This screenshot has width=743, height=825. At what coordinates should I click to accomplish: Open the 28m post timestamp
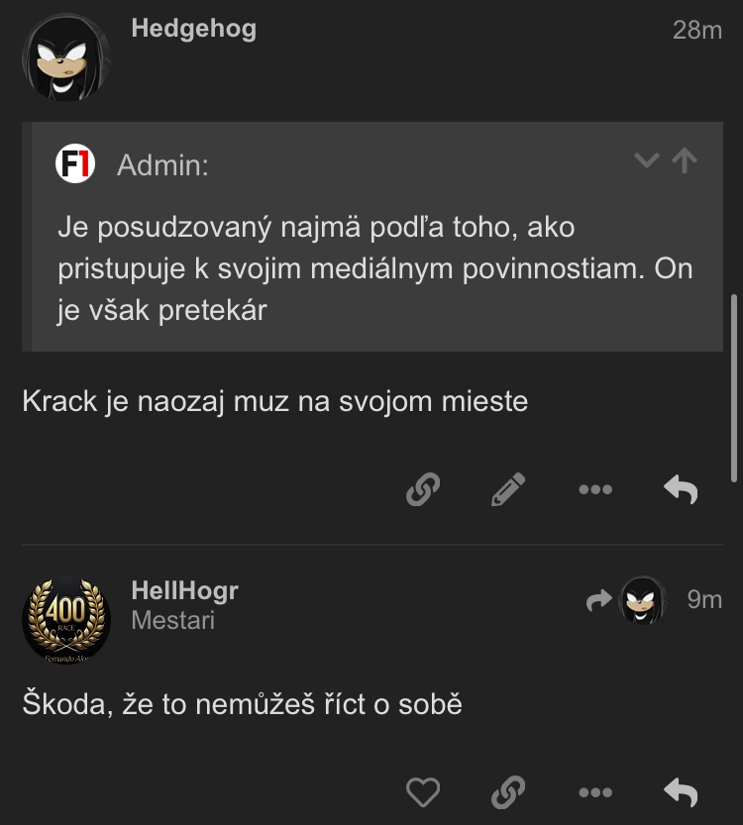pos(697,30)
